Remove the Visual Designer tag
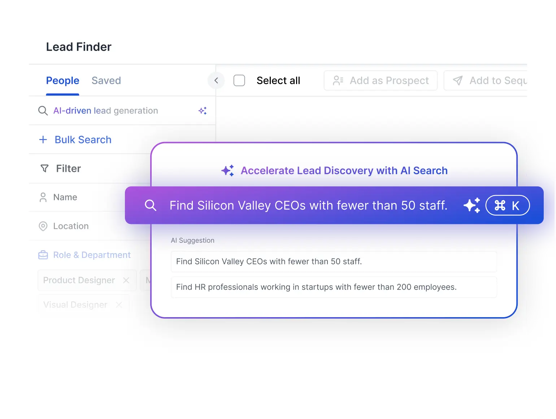 point(119,305)
